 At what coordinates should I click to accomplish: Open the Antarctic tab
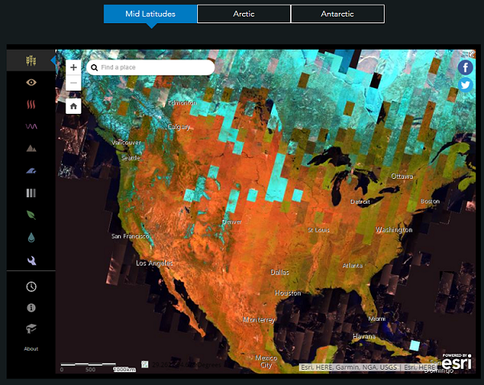[337, 14]
